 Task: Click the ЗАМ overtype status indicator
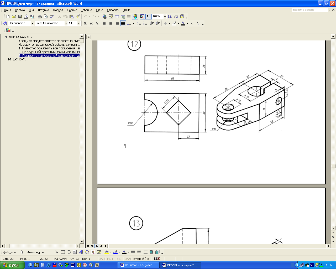[x=128, y=259]
